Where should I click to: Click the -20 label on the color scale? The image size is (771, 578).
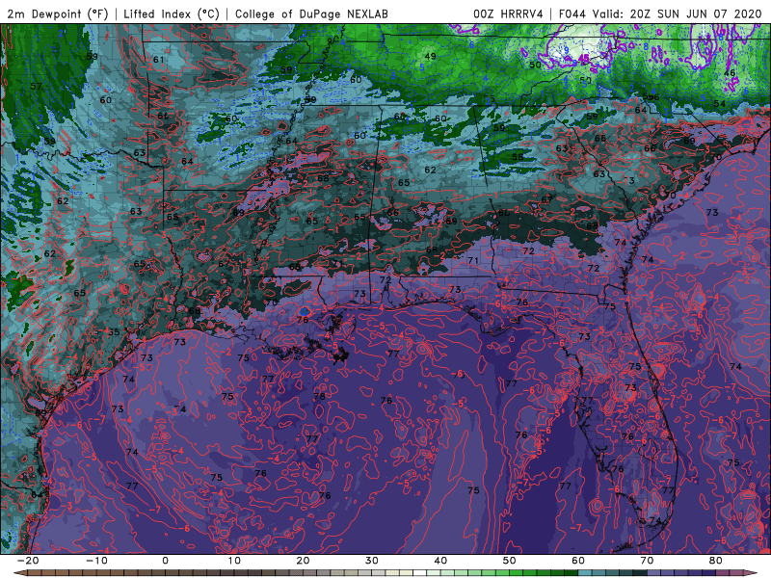(x=28, y=561)
